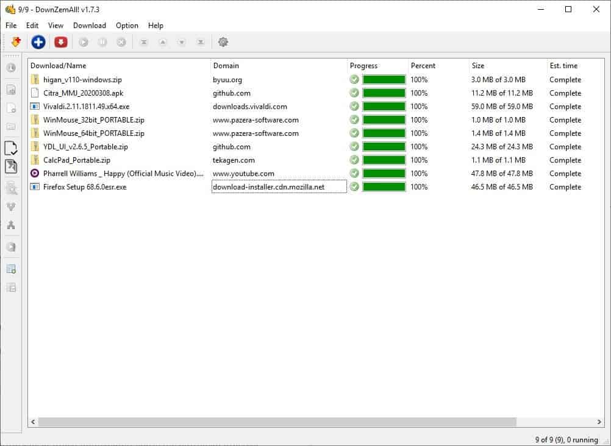This screenshot has height=446, width=611.
Task: Open the Download menu
Action: click(x=90, y=26)
